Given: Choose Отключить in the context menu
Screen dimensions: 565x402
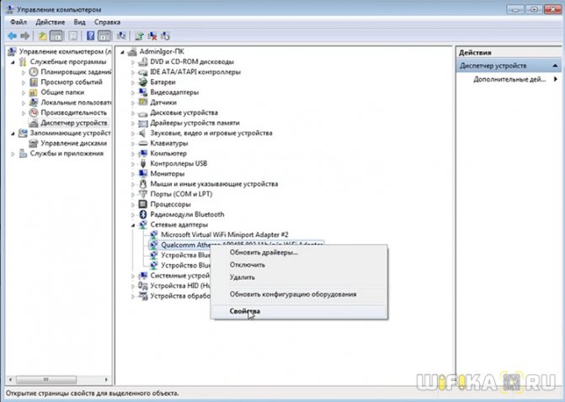Looking at the screenshot, I should point(299,265).
